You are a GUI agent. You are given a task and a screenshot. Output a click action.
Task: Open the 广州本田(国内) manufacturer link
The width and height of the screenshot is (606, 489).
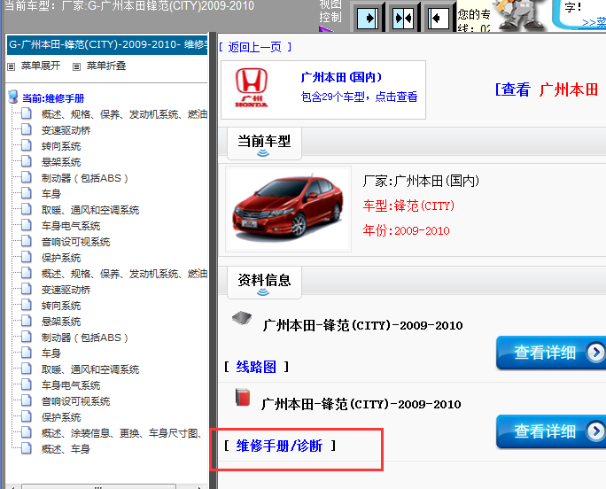point(341,77)
